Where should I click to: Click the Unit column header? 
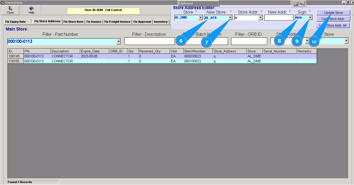177,51
